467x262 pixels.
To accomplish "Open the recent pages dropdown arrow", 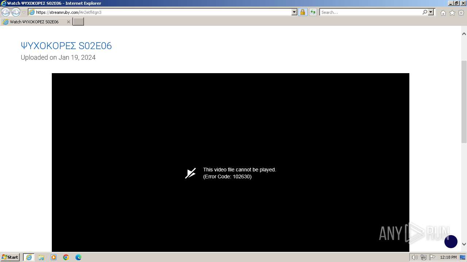I will (24, 12).
